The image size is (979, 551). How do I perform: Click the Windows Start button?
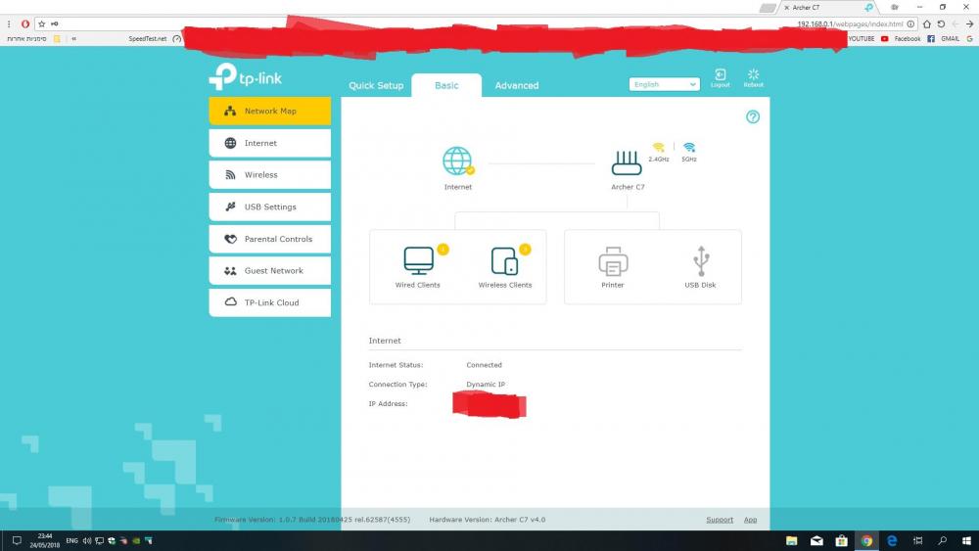point(966,540)
